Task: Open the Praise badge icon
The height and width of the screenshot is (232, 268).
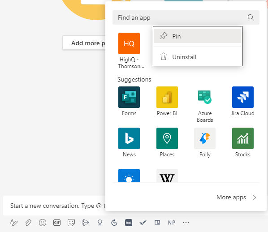Action: tap(100, 223)
